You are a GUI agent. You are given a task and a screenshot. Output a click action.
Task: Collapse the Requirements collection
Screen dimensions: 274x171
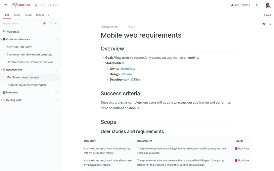point(2,70)
